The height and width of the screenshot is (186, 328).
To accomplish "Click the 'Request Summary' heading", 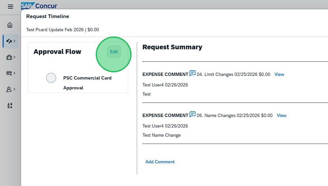I will (173, 47).
